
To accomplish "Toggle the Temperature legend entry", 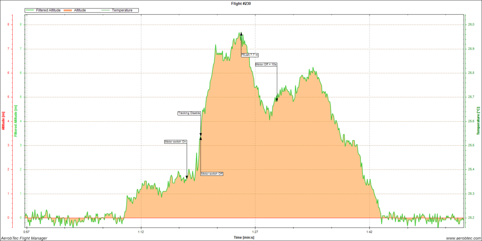I will (x=121, y=10).
